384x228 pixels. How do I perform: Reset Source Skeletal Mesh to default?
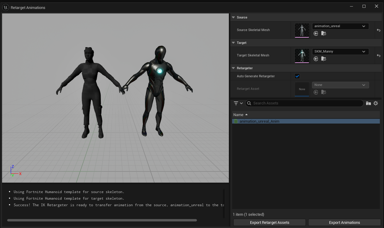pyautogui.click(x=378, y=30)
